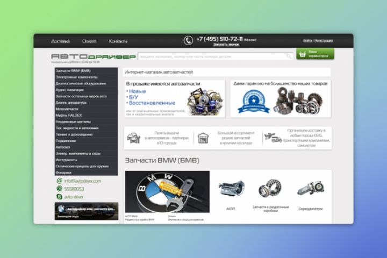The image size is (387, 258).
Task: Click the green cart button
Action: (315, 54)
